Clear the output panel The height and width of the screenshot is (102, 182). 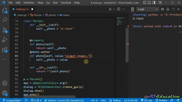(x=162, y=9)
